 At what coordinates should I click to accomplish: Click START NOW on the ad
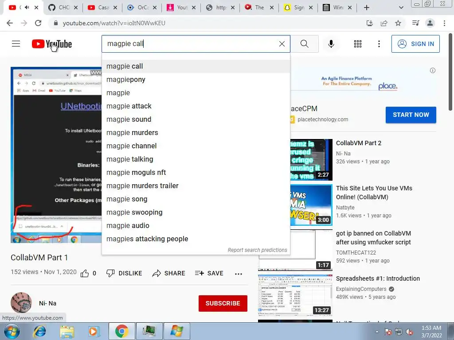pos(411,115)
